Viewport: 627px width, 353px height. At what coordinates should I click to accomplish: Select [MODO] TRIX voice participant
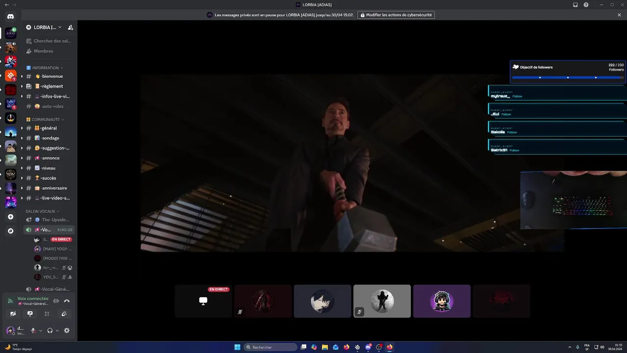[x=53, y=258]
